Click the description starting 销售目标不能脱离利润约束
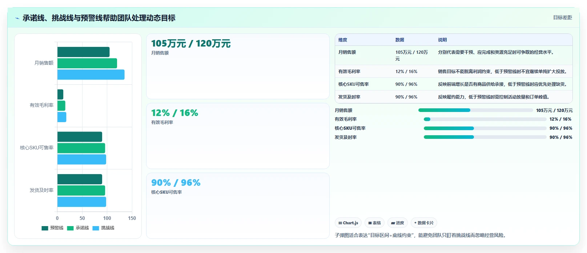 [503, 72]
